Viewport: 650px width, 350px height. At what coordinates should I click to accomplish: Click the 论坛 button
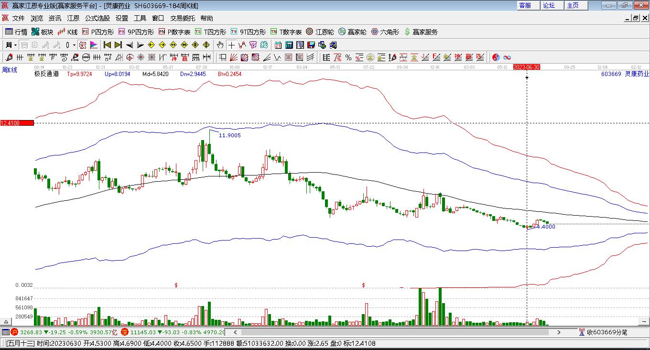(549, 5)
